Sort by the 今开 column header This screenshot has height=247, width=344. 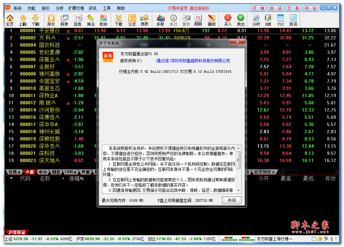click(263, 178)
